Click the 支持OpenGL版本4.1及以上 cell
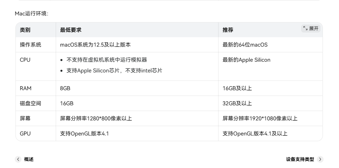Viewport: 339px width, 168px height. click(x=255, y=133)
